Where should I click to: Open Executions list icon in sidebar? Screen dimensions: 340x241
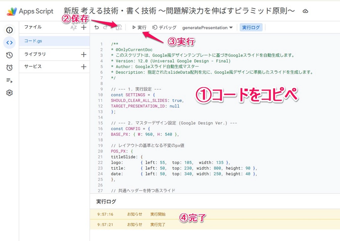9,80
